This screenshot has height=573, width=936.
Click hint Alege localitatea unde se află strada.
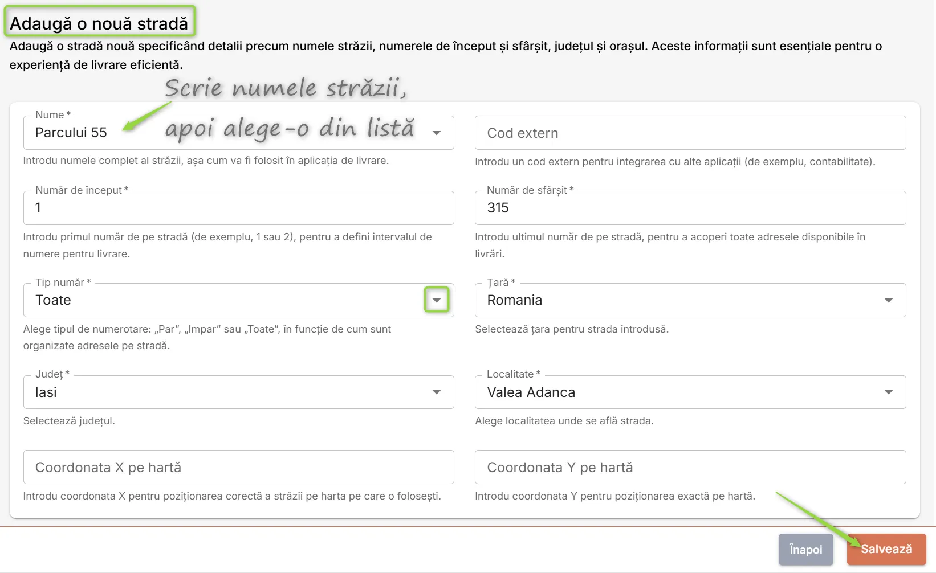coord(564,421)
